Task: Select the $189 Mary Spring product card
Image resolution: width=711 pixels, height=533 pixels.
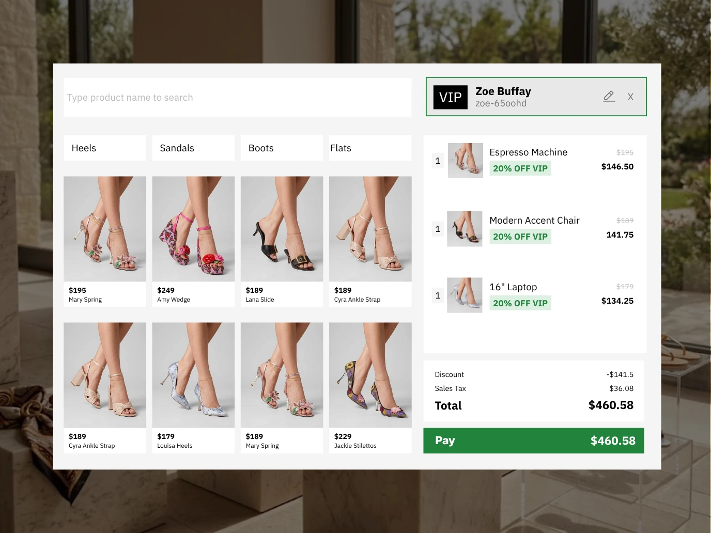Action: 282,388
